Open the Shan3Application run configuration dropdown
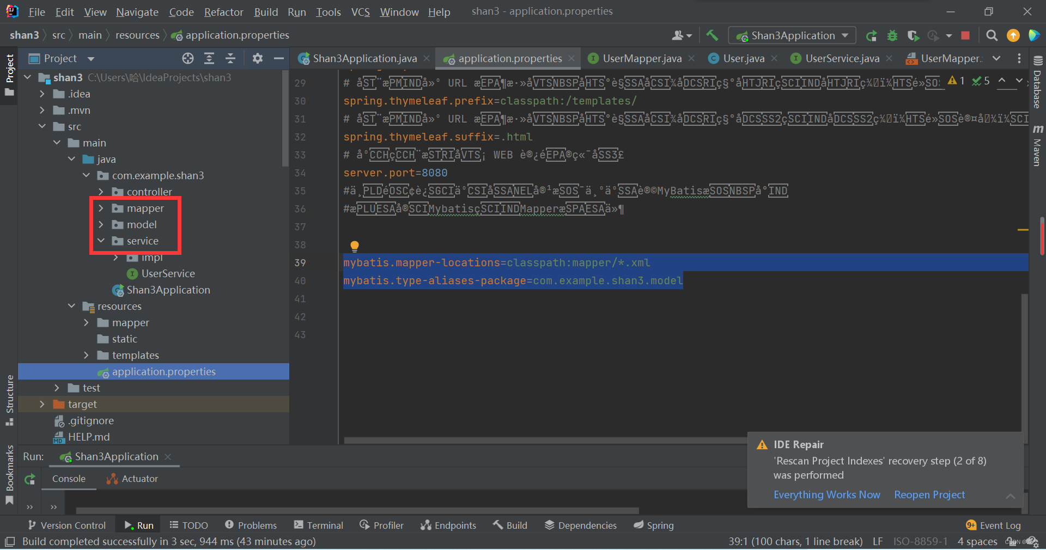Viewport: 1046px width, 550px height. [x=792, y=35]
